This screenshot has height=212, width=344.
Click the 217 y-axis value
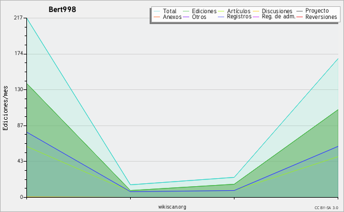[18, 18]
